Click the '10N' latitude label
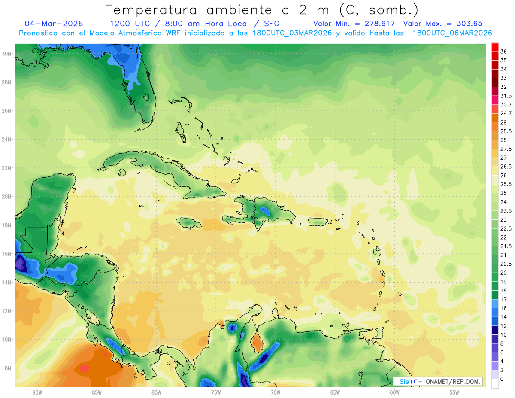515x398 pixels. click(x=7, y=340)
